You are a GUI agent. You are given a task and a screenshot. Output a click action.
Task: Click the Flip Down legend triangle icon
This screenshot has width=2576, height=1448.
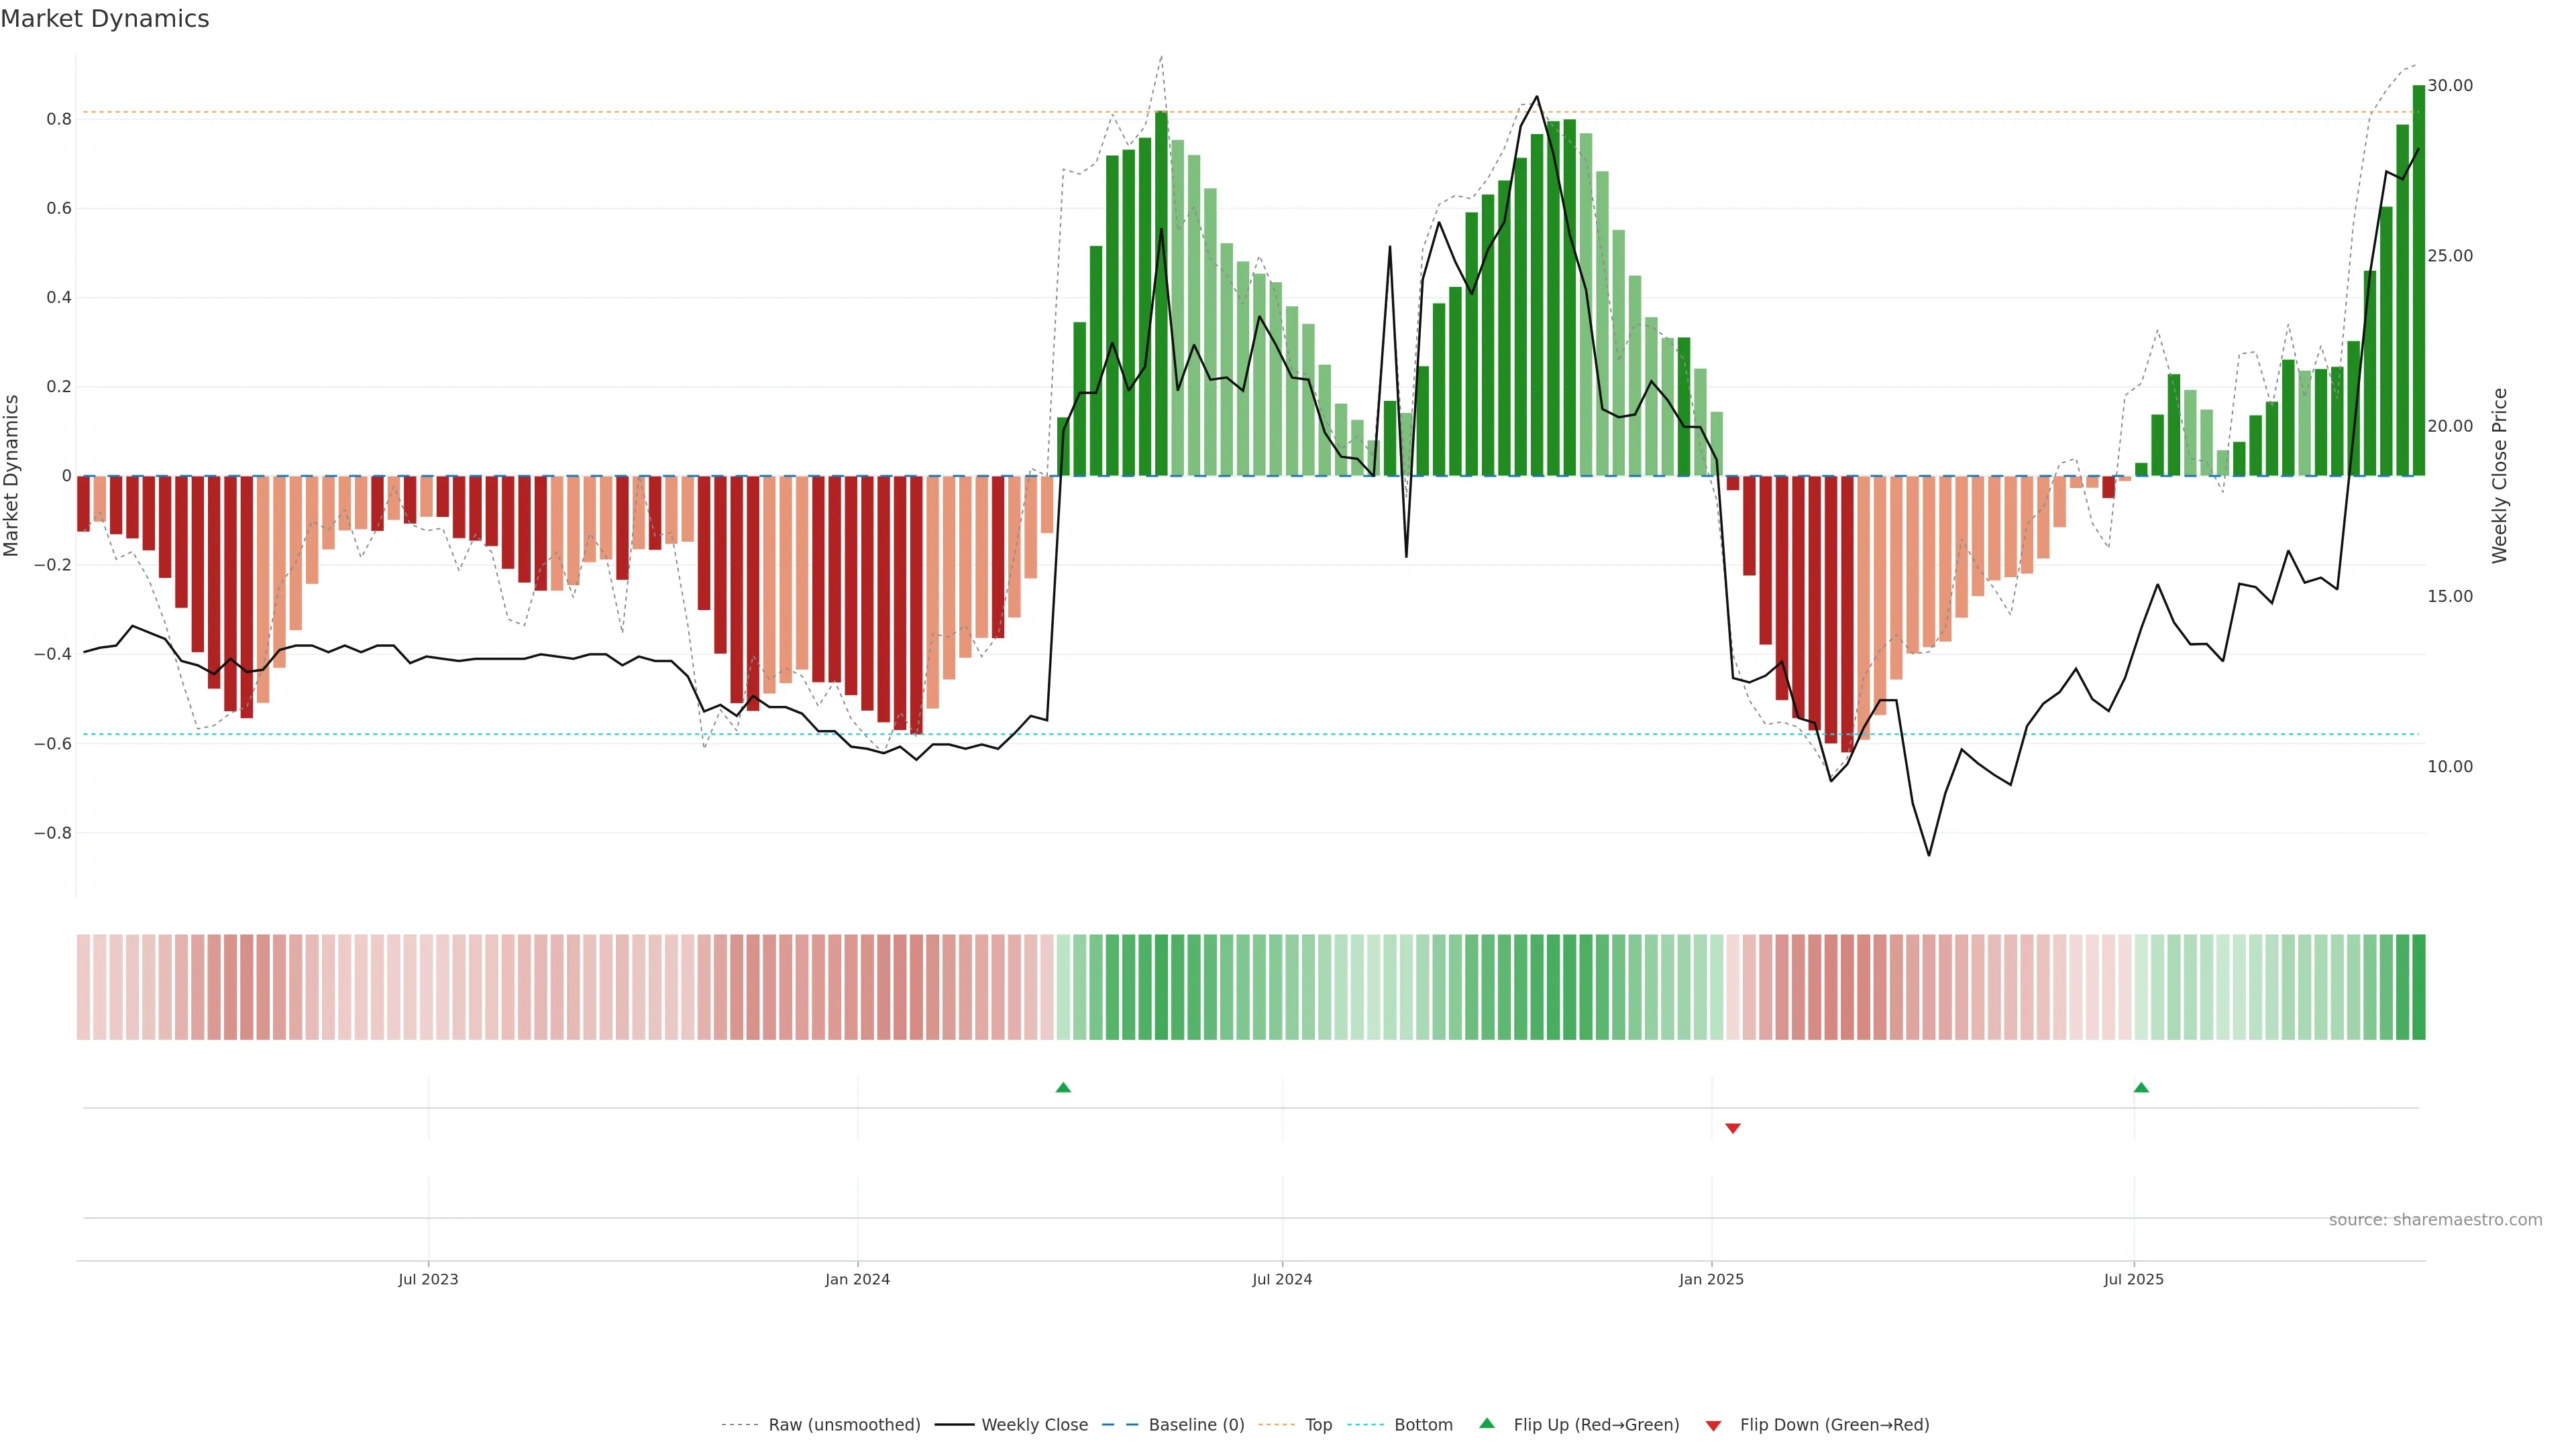pyautogui.click(x=1713, y=1425)
